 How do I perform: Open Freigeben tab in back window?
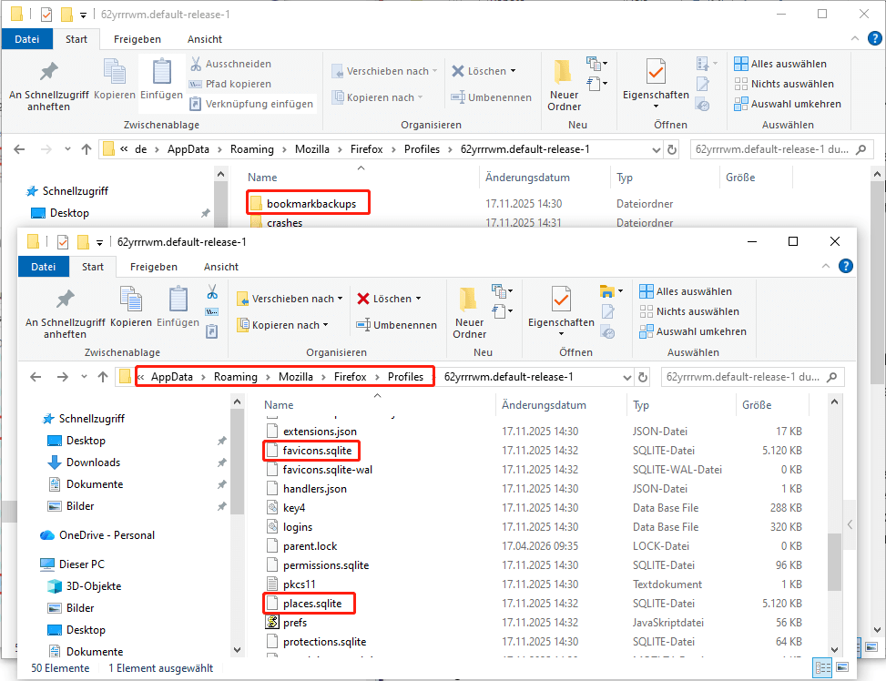[x=137, y=39]
